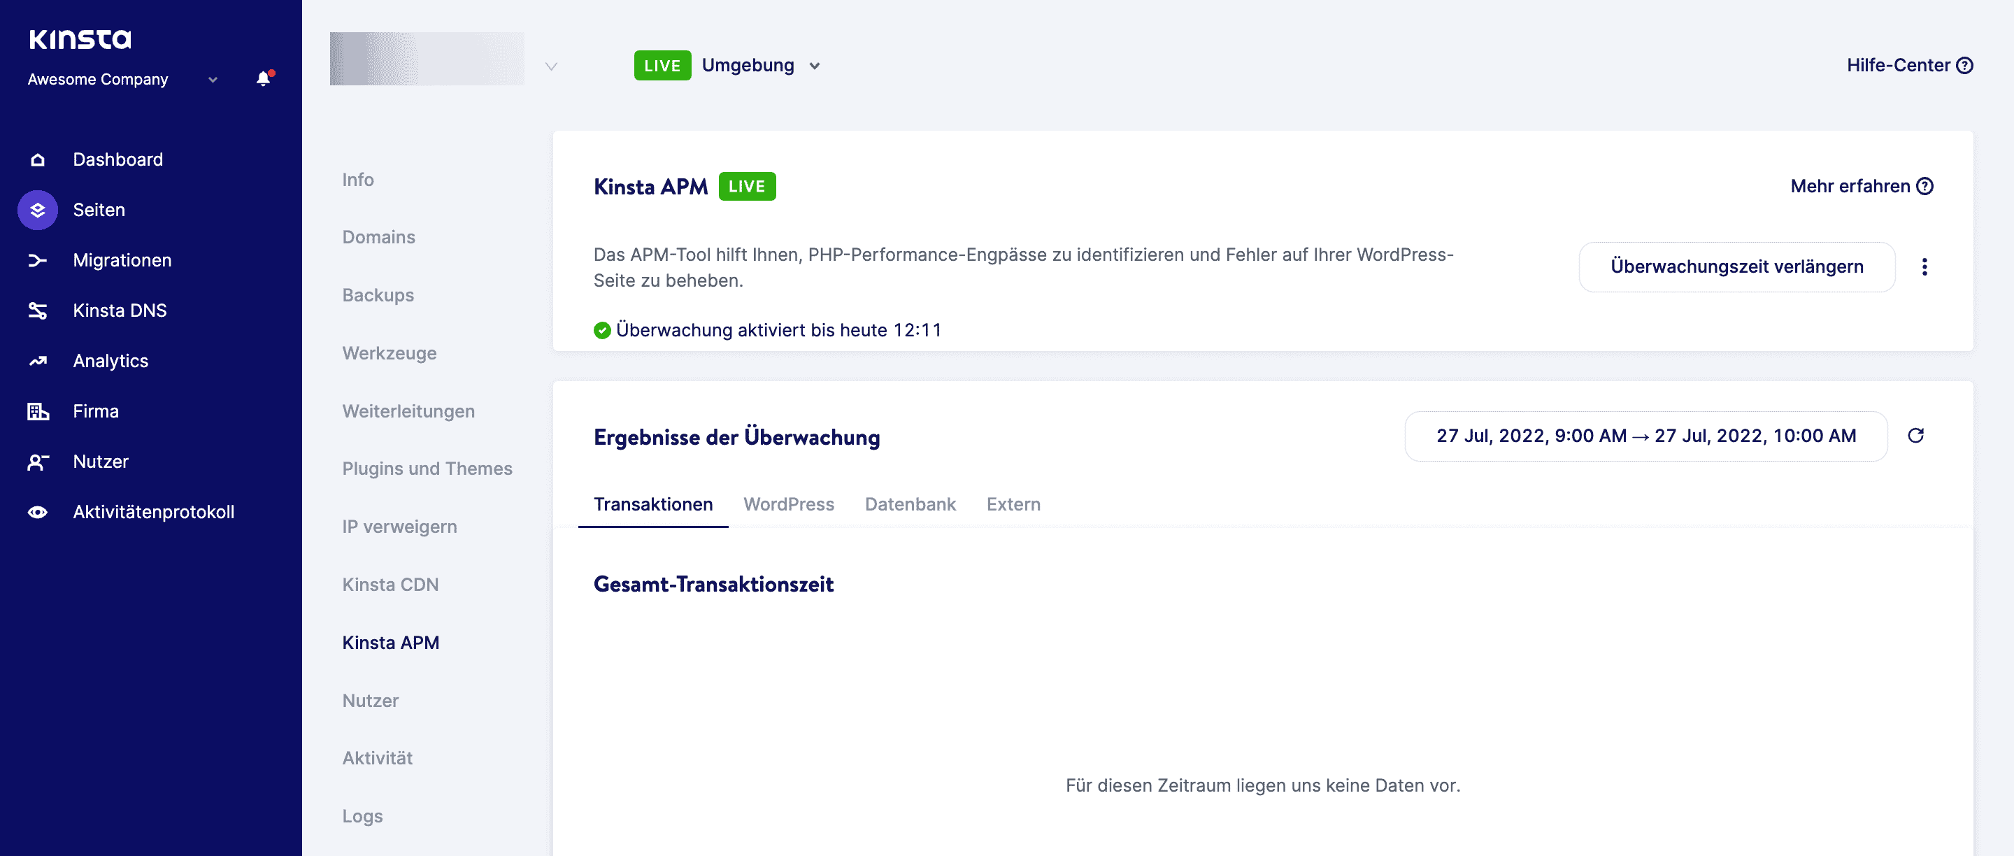Screen dimensions: 2014x856
Task: Click the Kinsta DNS navigation icon
Action: click(37, 310)
